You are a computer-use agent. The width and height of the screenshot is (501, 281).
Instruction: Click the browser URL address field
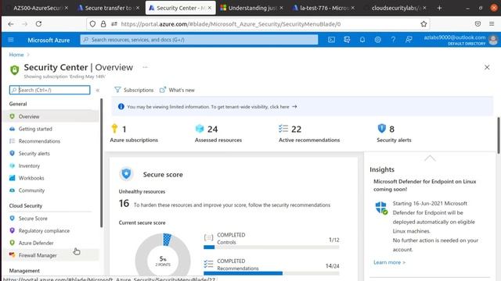coord(258,24)
